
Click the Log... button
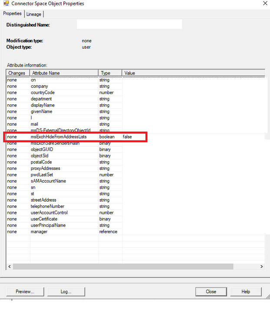[x=66, y=291]
